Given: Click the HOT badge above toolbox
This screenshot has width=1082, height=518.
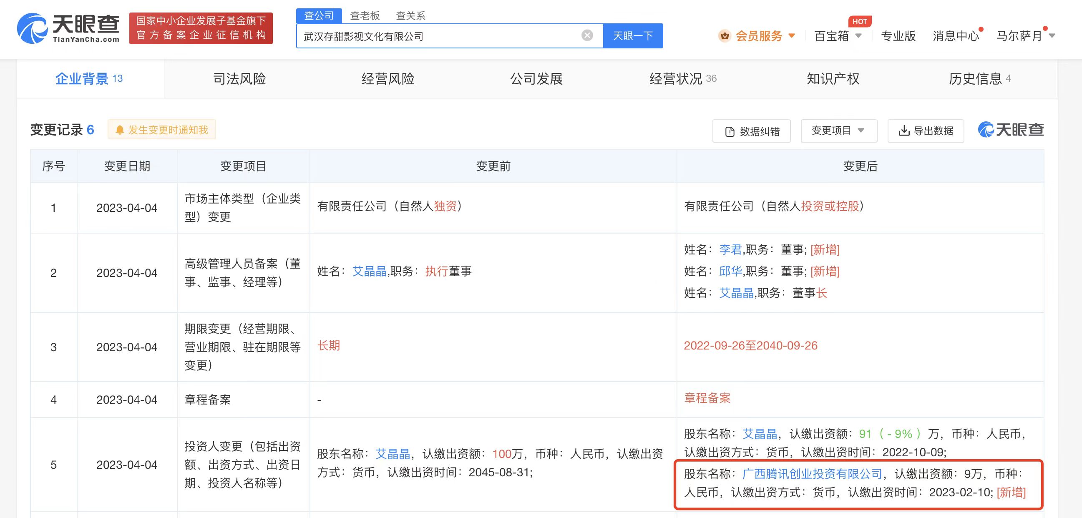Looking at the screenshot, I should coord(859,21).
